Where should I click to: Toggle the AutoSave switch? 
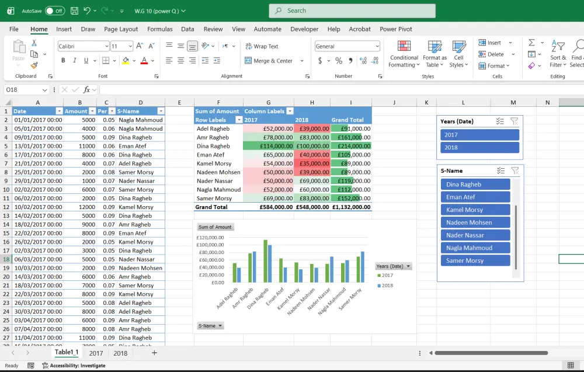pyautogui.click(x=55, y=11)
